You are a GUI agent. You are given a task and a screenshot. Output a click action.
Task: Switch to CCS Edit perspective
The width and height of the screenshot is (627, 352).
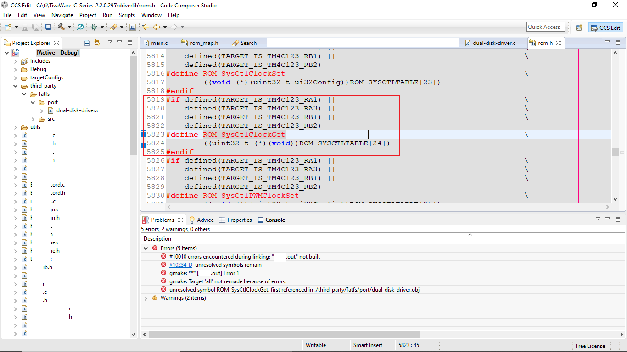click(606, 27)
